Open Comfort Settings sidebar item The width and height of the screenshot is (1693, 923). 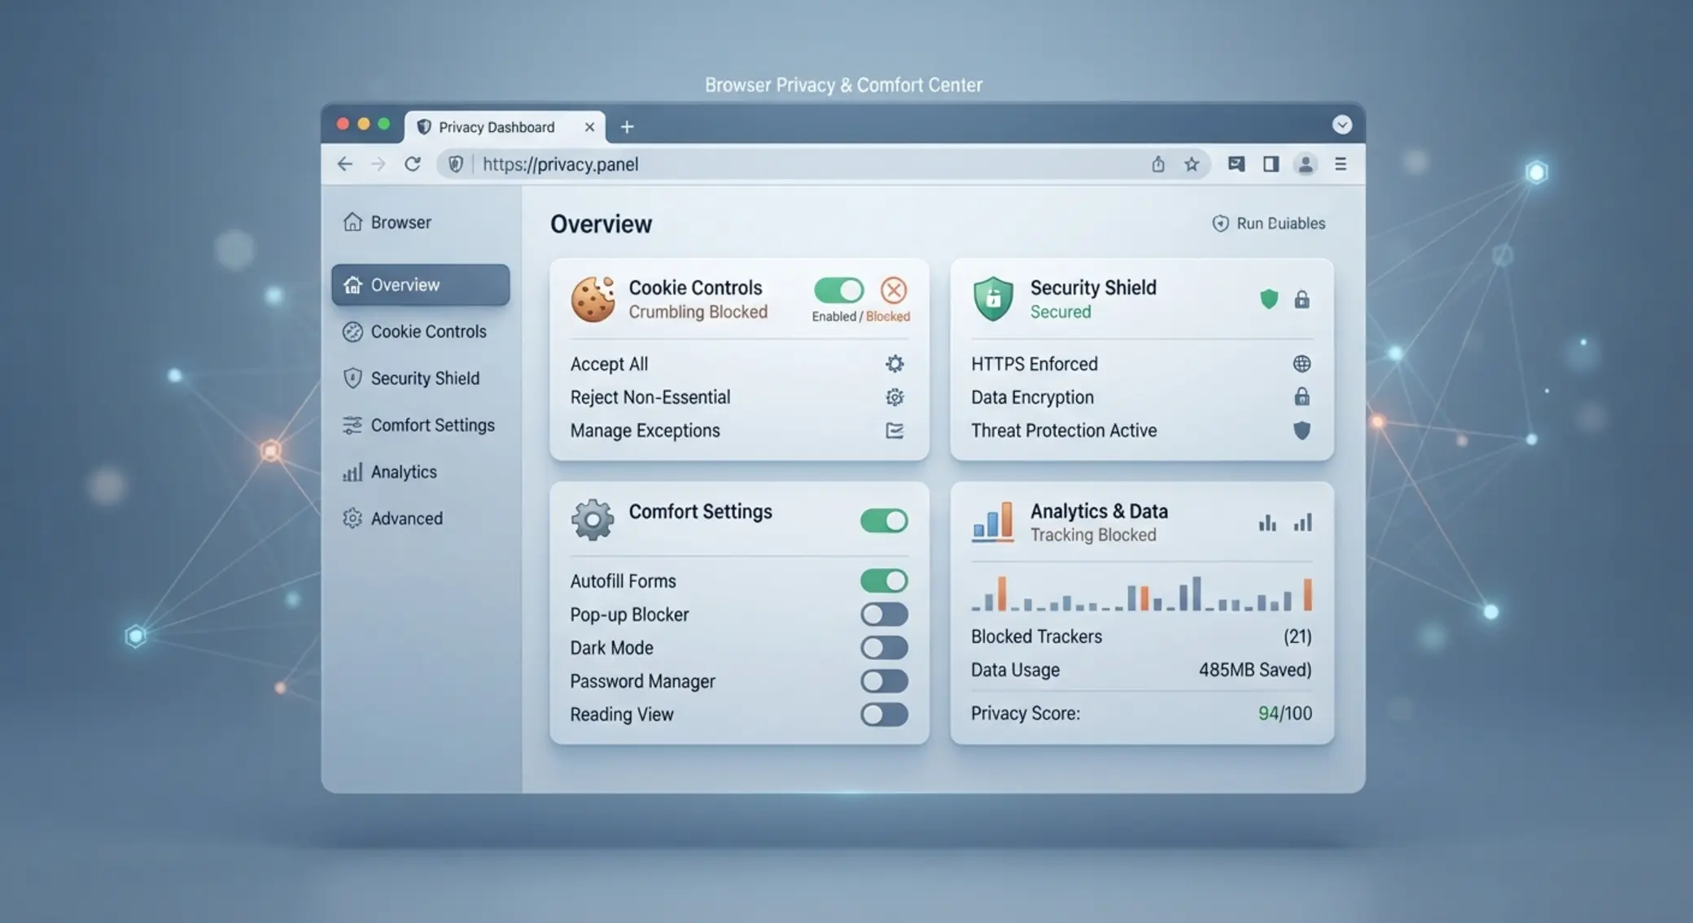[419, 425]
